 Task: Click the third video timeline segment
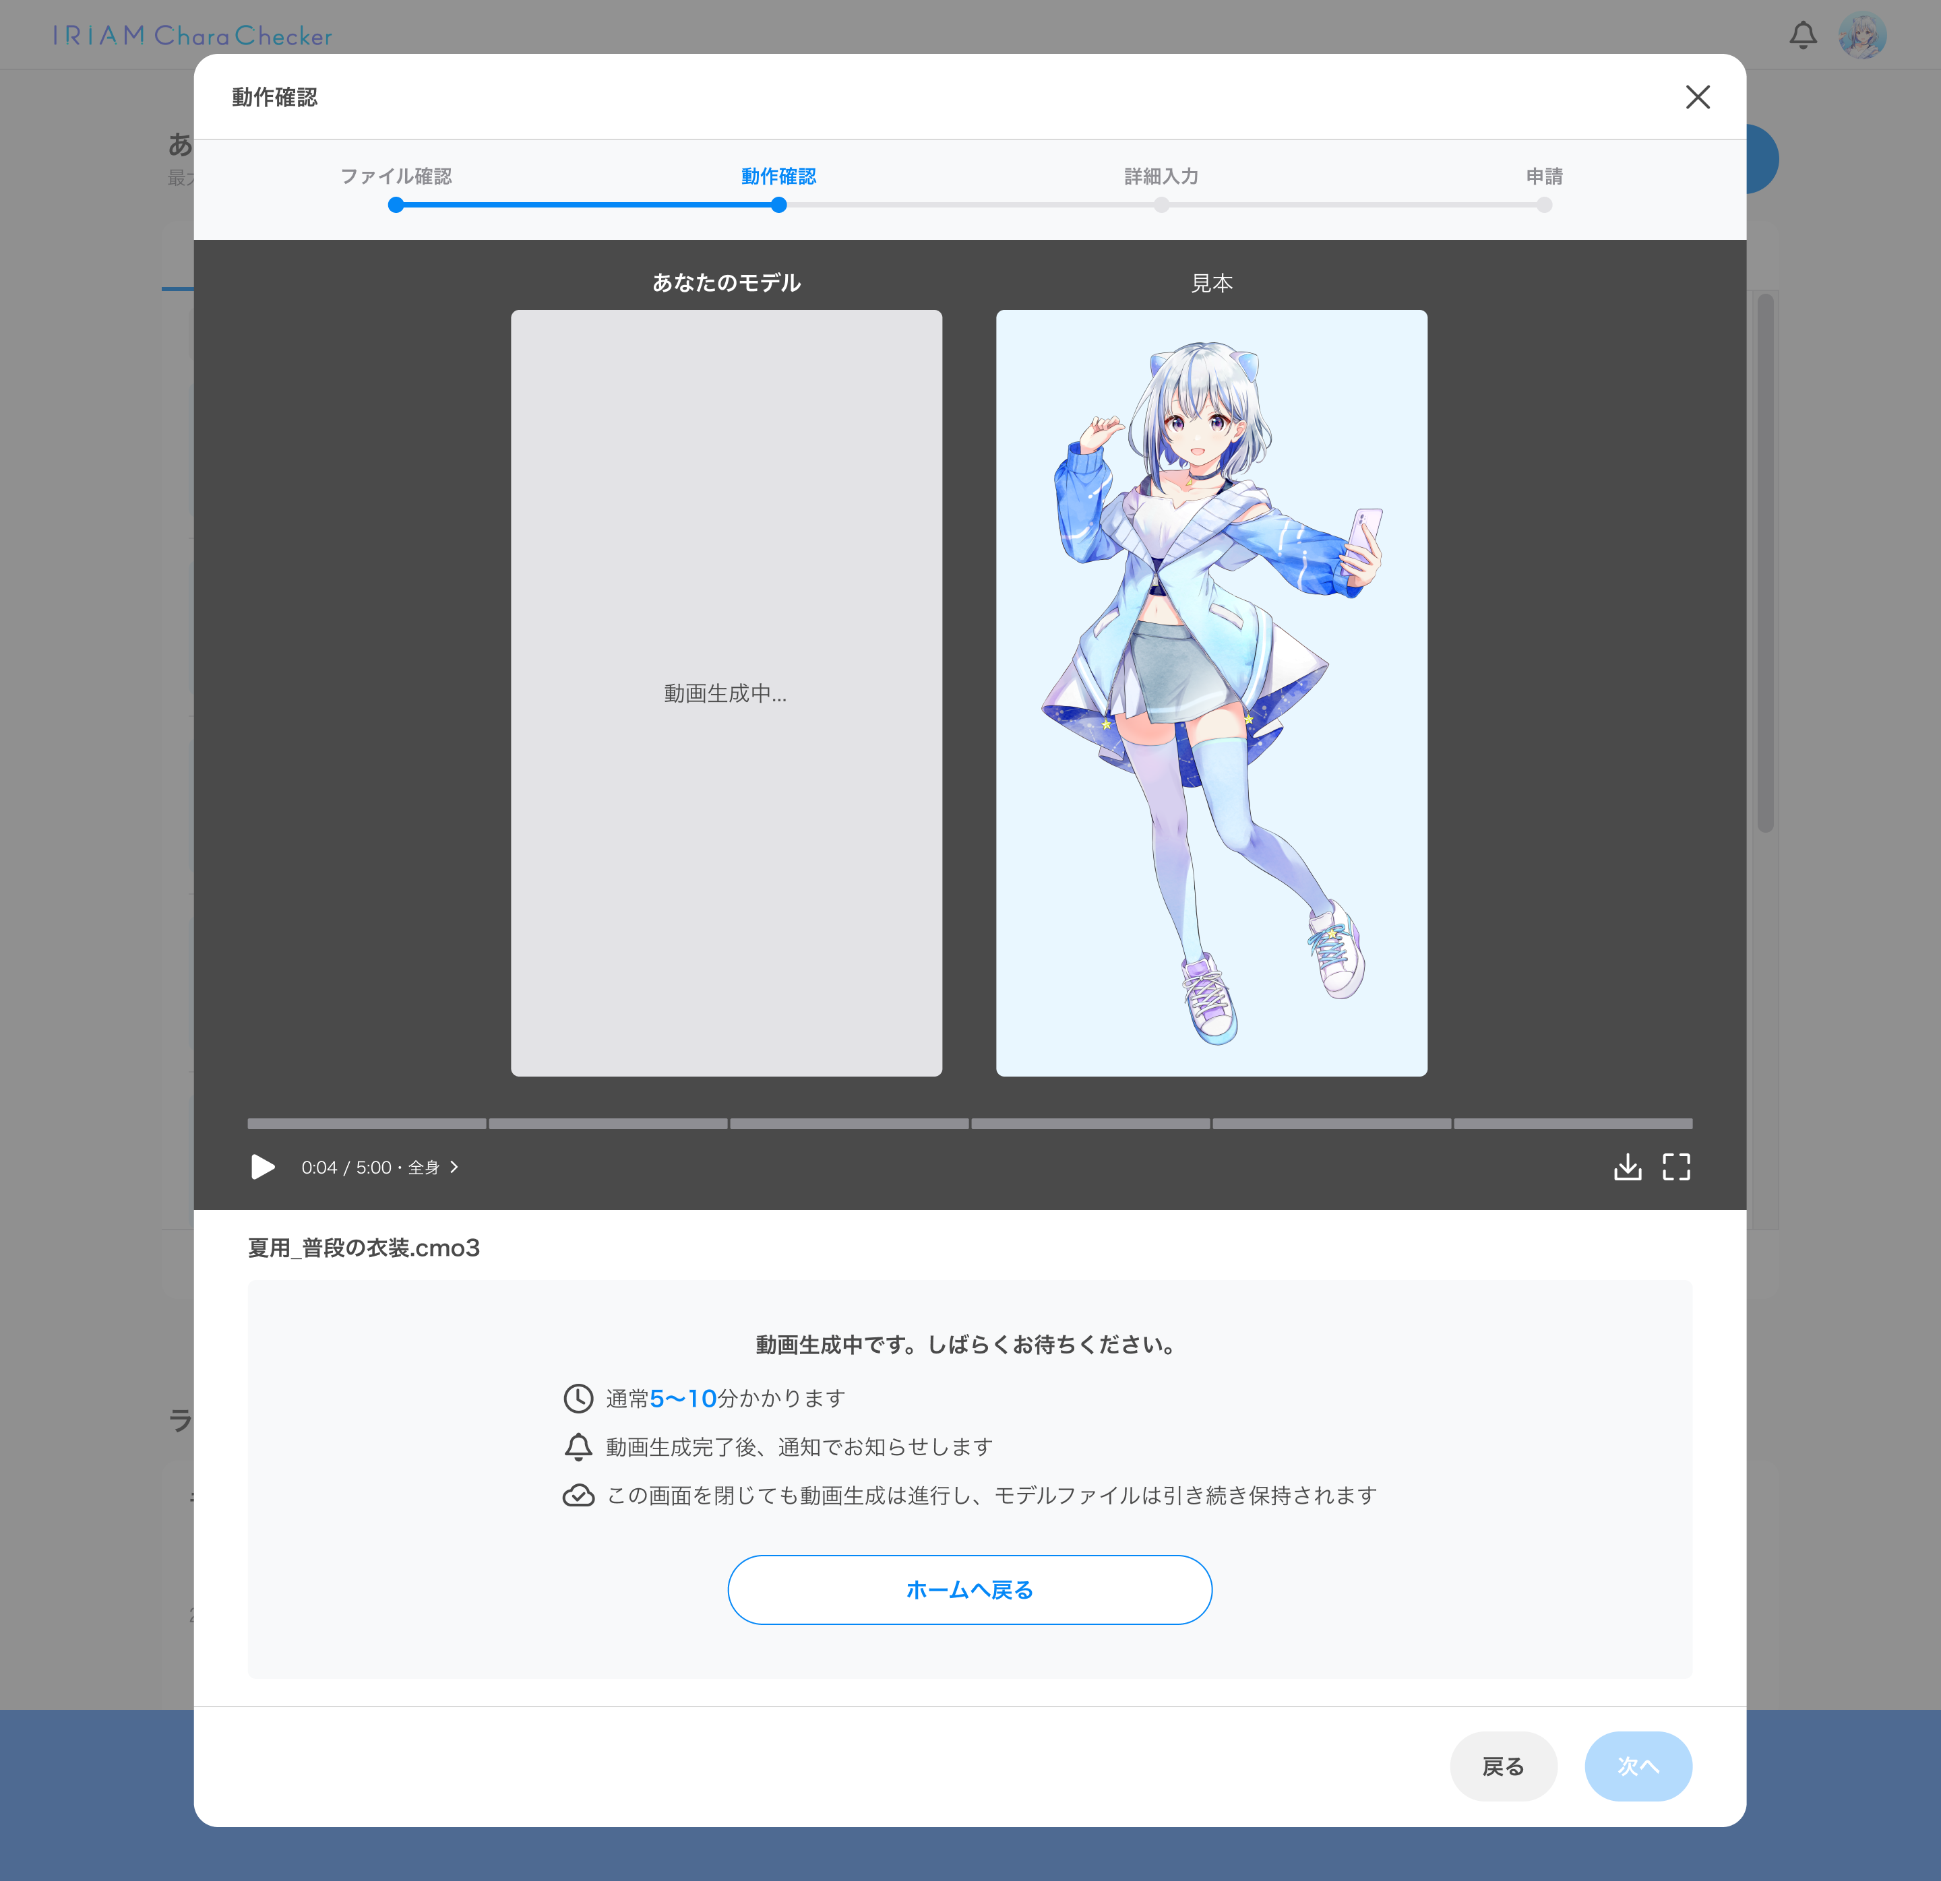(849, 1124)
